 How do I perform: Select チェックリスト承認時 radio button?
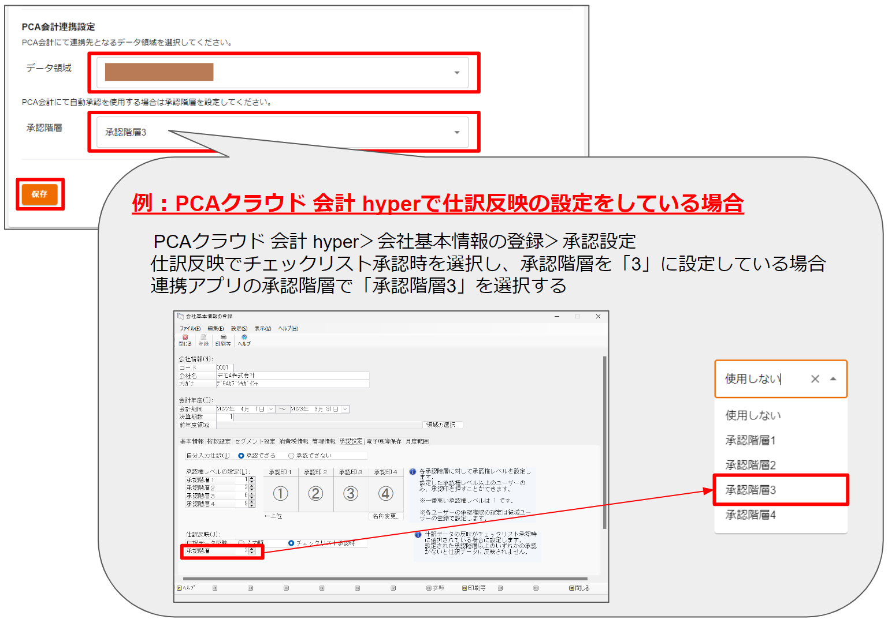[291, 543]
